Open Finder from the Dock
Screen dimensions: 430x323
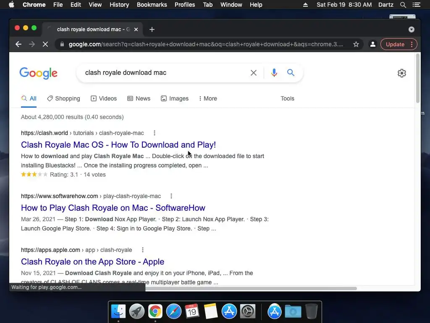pos(118,312)
